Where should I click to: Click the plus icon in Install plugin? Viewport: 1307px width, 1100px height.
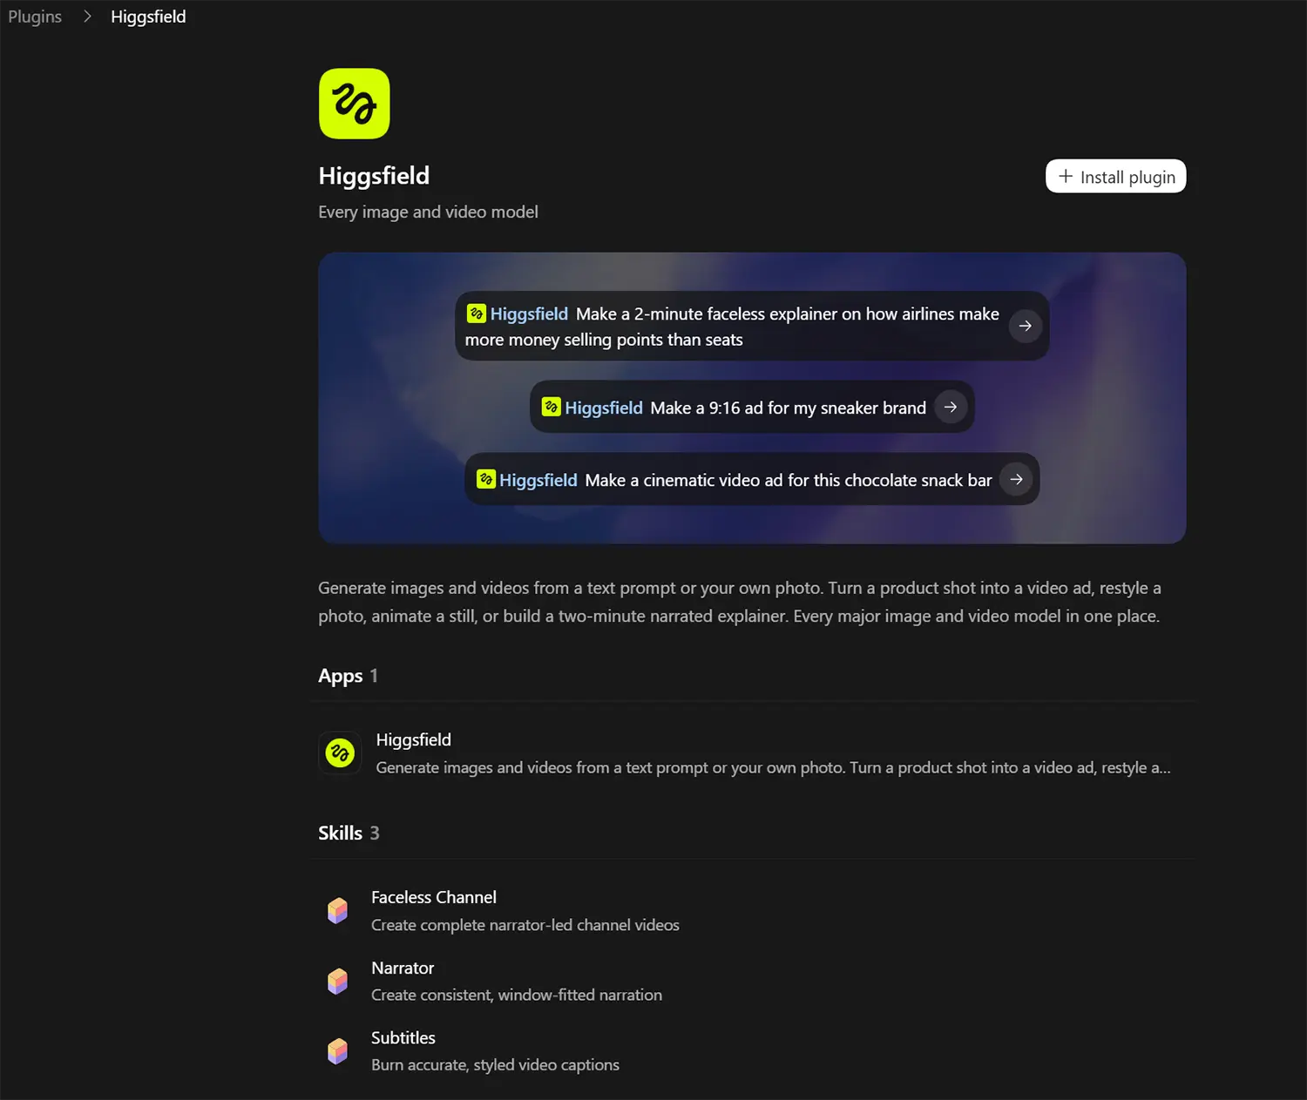(x=1065, y=176)
